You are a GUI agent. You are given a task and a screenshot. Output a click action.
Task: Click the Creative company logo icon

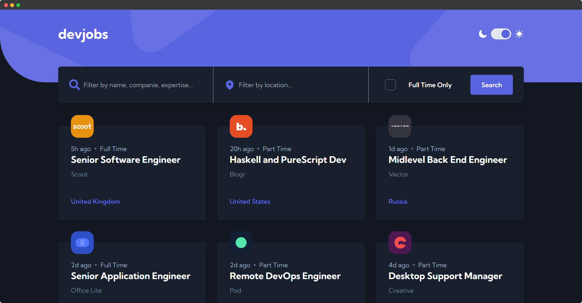pyautogui.click(x=400, y=242)
